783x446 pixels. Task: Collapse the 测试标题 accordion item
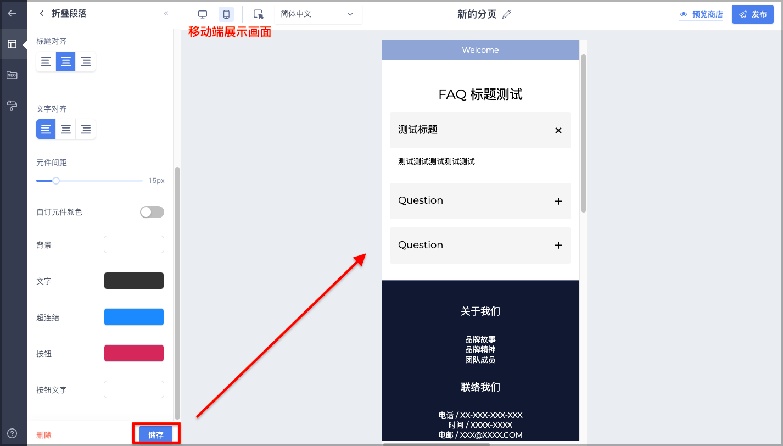pyautogui.click(x=480, y=130)
